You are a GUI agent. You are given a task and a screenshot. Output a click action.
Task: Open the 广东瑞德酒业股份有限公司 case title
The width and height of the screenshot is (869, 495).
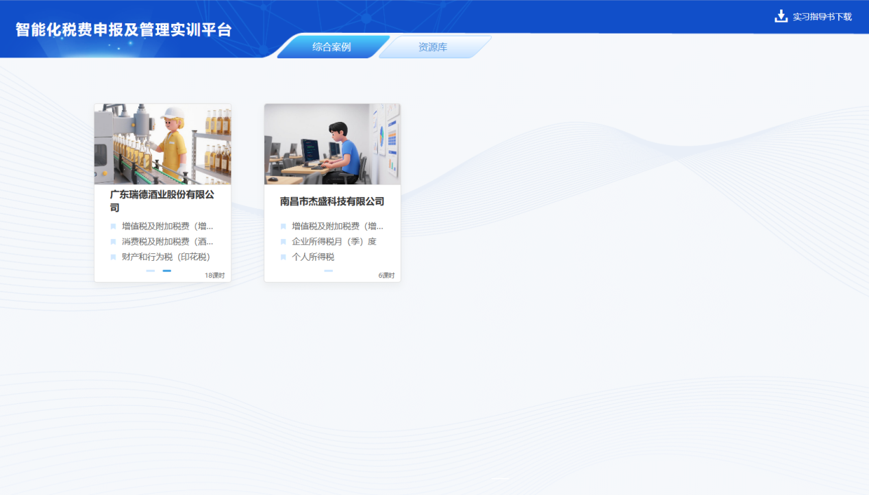click(x=162, y=201)
